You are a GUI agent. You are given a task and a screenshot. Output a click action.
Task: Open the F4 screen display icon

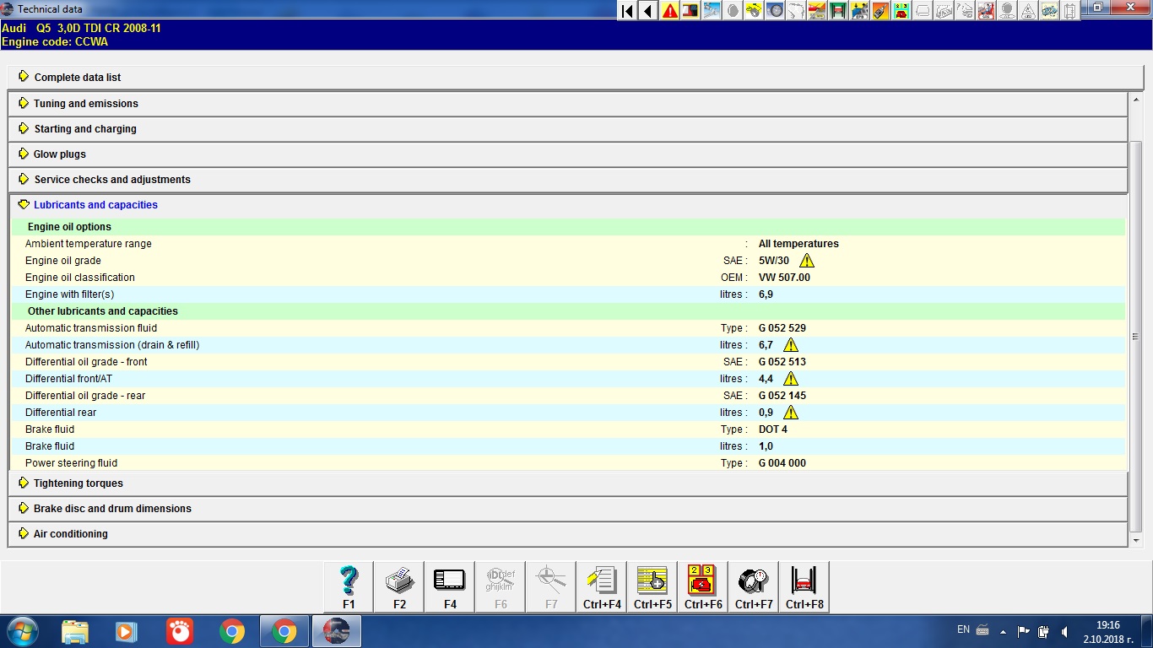[x=450, y=586]
